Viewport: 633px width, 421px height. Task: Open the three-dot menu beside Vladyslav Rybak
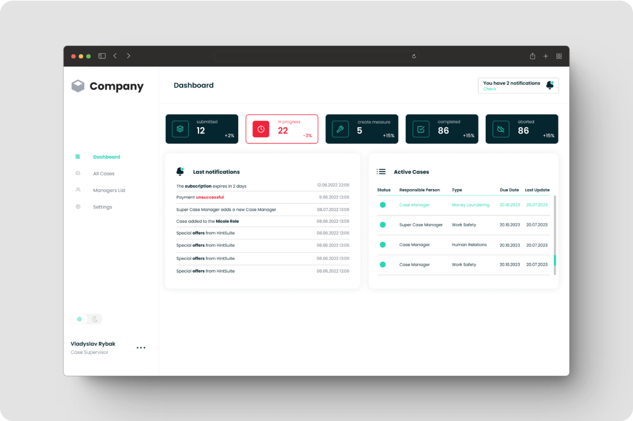(141, 348)
